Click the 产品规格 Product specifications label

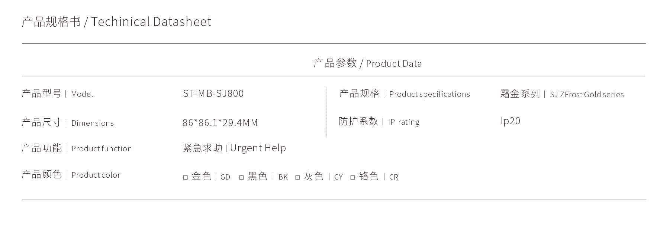pyautogui.click(x=405, y=93)
